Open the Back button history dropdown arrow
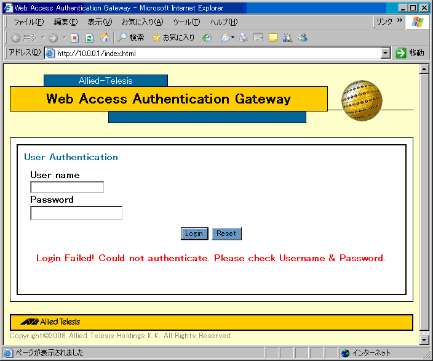This screenshot has width=433, height=361. (x=43, y=38)
